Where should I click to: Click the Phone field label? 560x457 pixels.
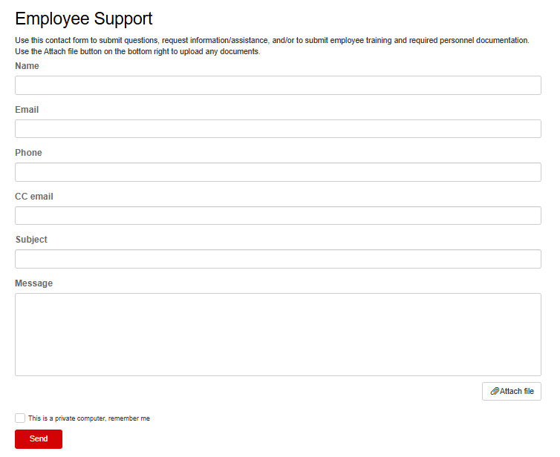(x=28, y=153)
